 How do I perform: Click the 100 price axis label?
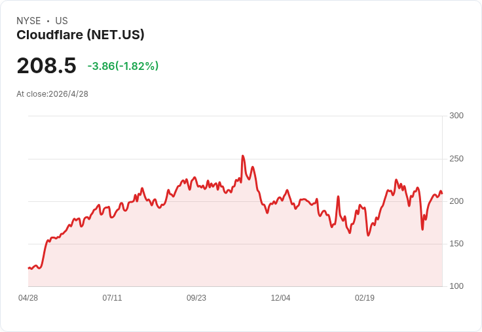(x=456, y=286)
